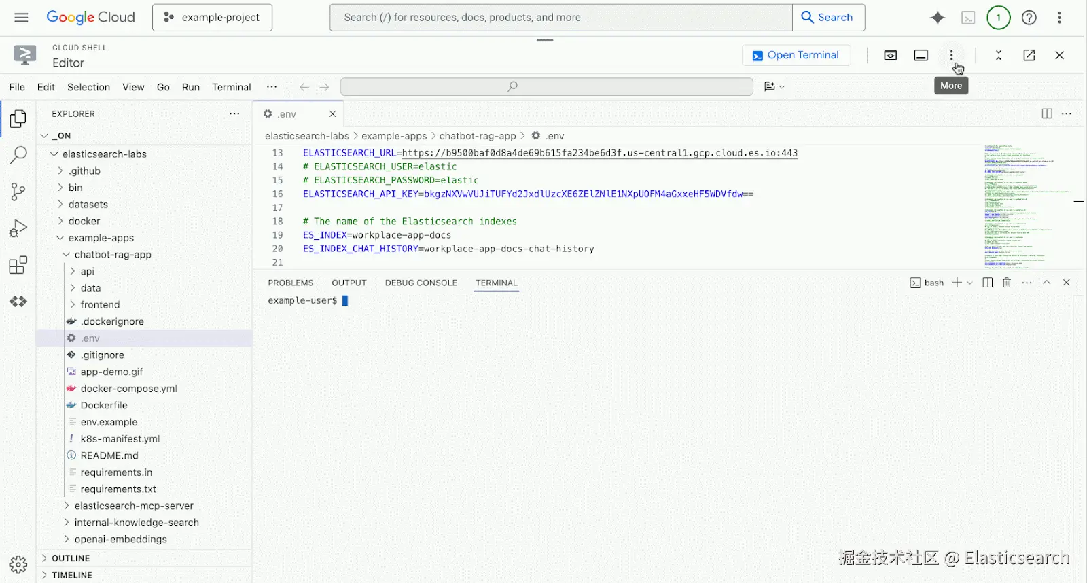Screen dimensions: 1087x583
Task: Switch to the PROBLEMS tab
Action: (x=290, y=283)
